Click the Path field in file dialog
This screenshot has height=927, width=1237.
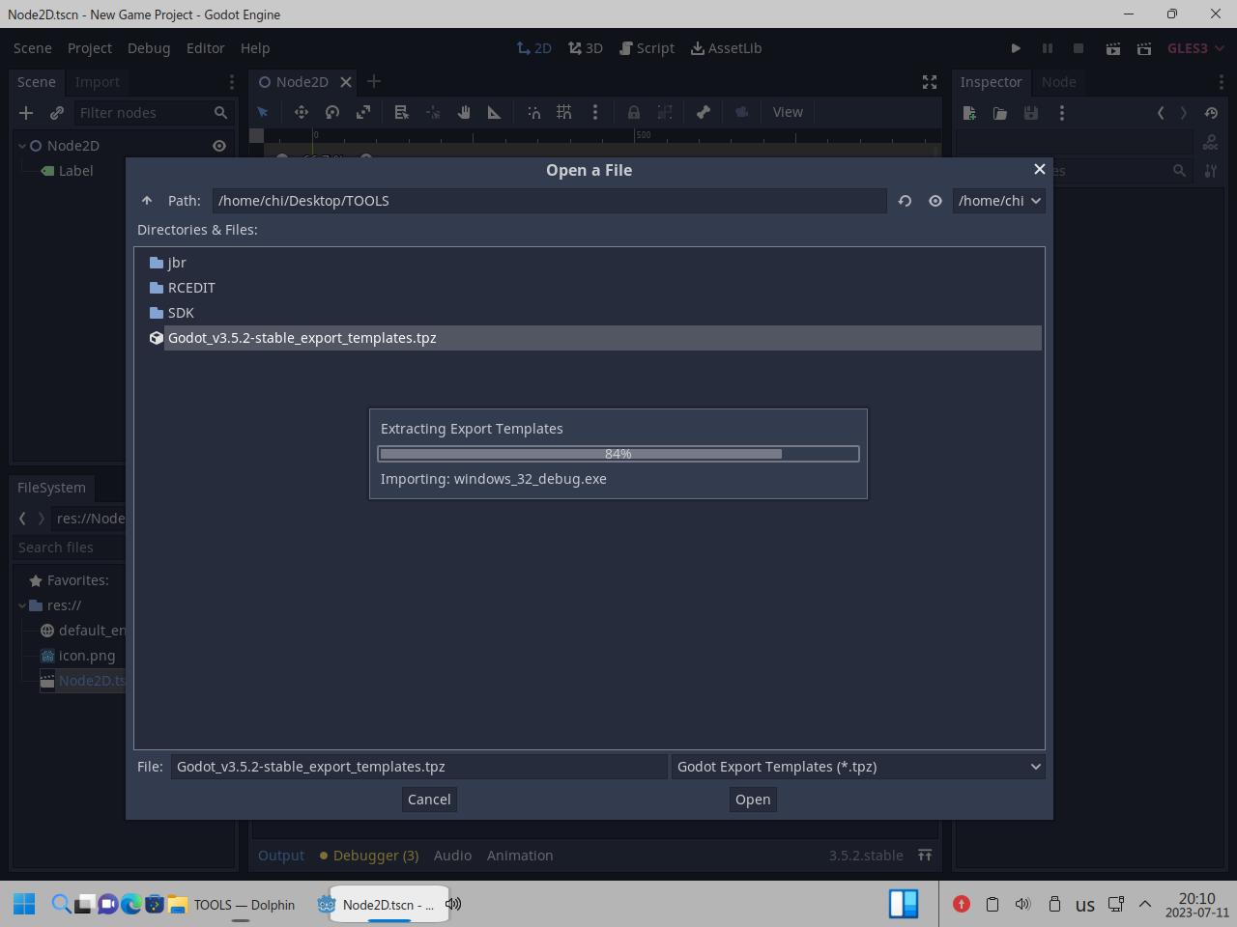pos(550,201)
